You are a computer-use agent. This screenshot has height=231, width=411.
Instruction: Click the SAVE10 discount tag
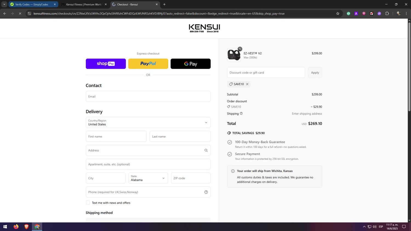239,84
